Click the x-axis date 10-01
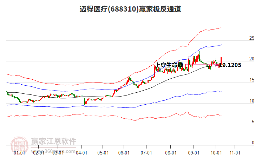This screenshot has height=158, width=255. coord(216,153)
